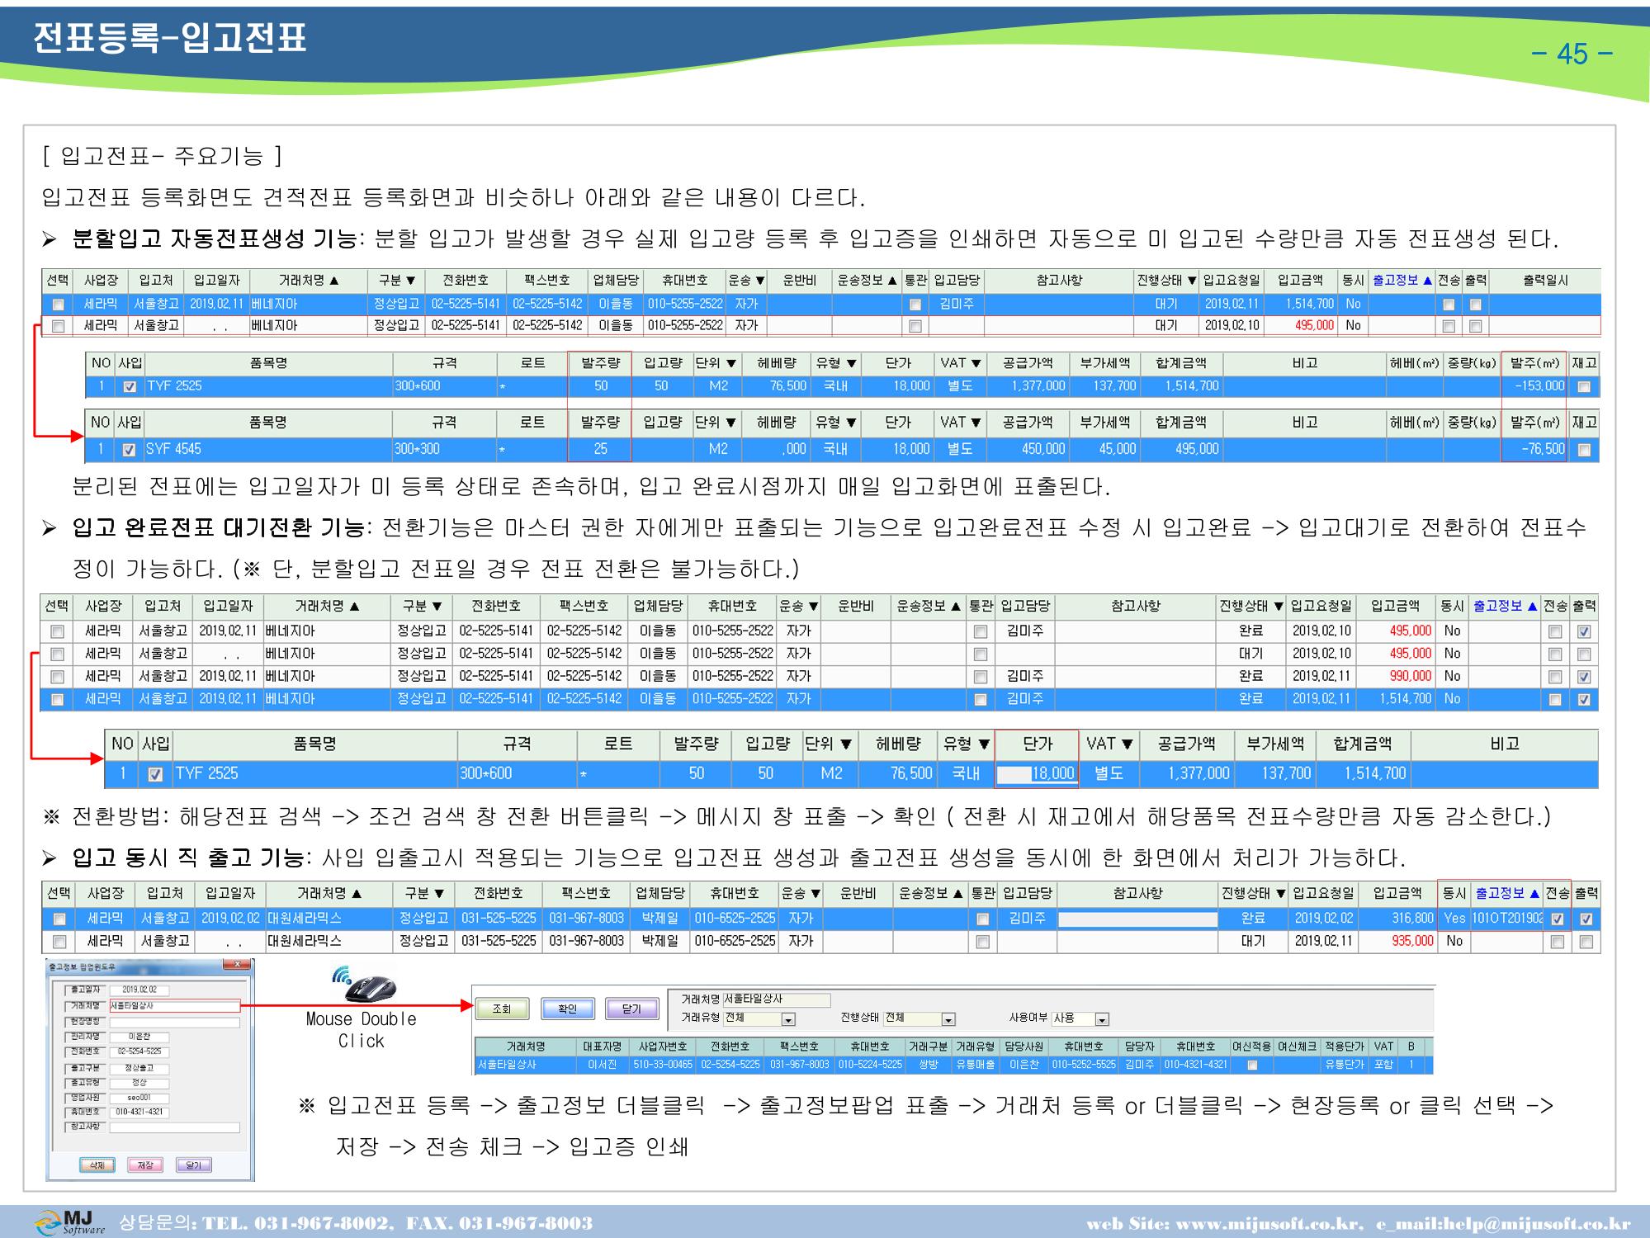1650x1238 pixels.
Task: Click the 닫기 button beside 확인
Action: (631, 1009)
